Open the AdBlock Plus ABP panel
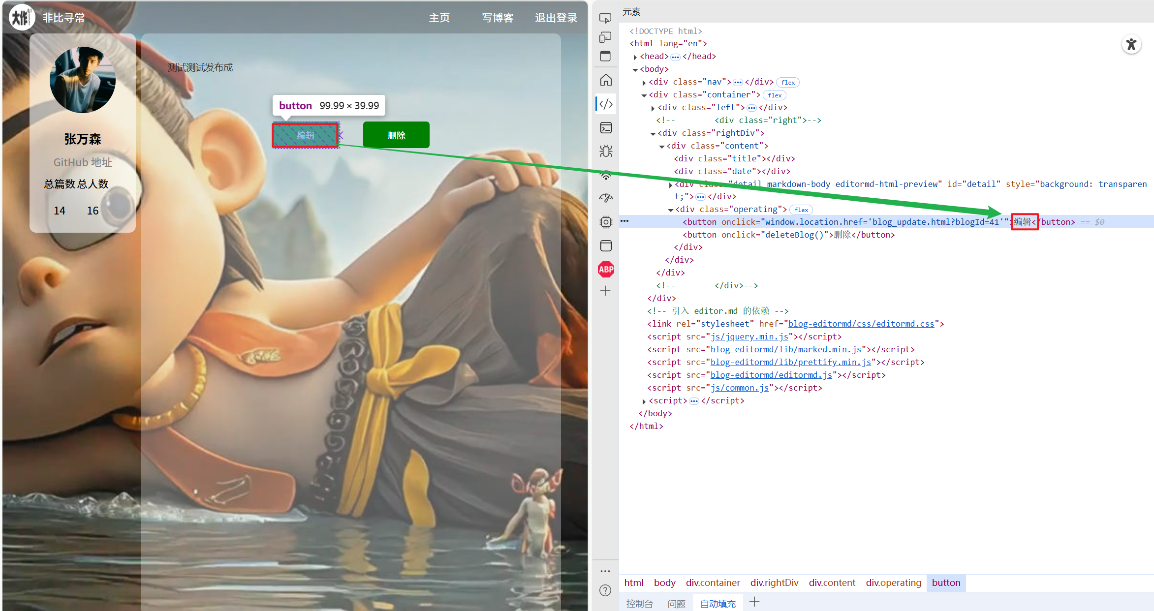The image size is (1154, 611). tap(606, 269)
